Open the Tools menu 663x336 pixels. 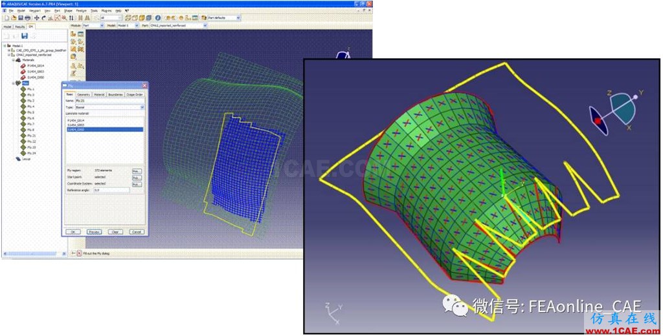94,10
